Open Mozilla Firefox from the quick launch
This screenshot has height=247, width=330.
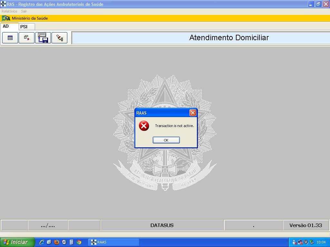tap(57, 242)
